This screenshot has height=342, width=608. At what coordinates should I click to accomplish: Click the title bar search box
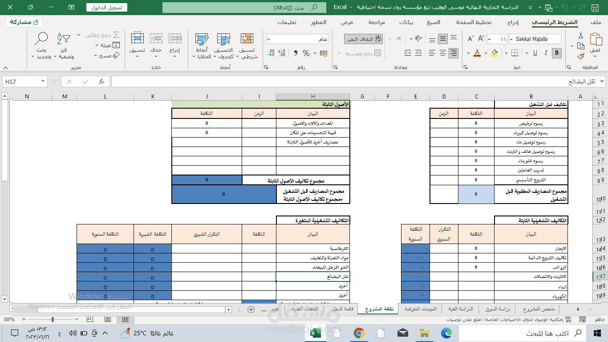[x=243, y=8]
